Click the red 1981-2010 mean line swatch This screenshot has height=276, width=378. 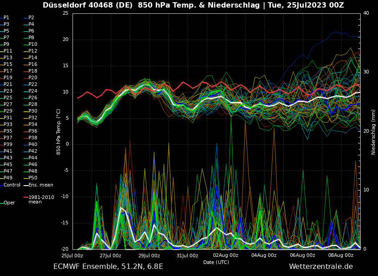click(x=26, y=197)
